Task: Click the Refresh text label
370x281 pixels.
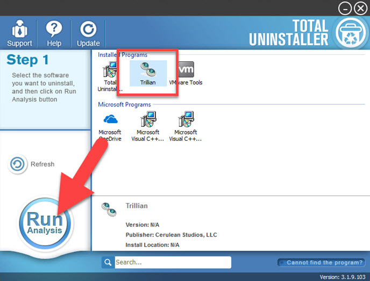Action: (x=42, y=164)
